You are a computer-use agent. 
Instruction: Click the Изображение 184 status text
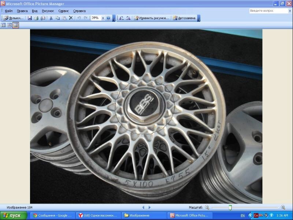click(x=19, y=208)
